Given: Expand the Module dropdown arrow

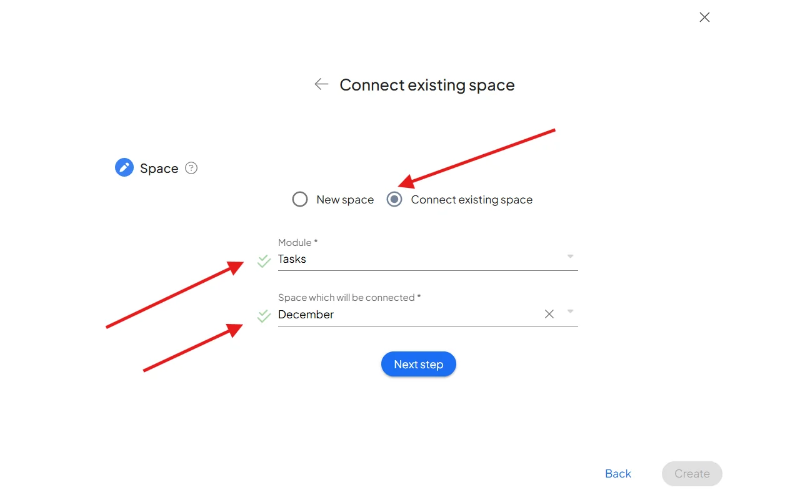Looking at the screenshot, I should [570, 257].
